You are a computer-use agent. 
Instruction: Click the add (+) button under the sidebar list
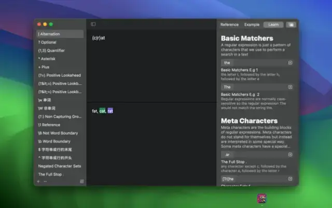tap(38, 181)
